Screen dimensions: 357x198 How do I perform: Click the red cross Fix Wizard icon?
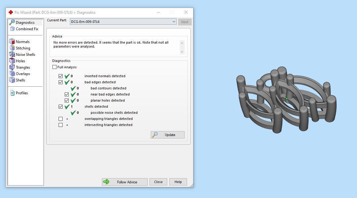pyautogui.click(x=11, y=12)
